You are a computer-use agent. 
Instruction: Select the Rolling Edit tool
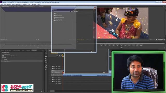click(x=46, y=57)
